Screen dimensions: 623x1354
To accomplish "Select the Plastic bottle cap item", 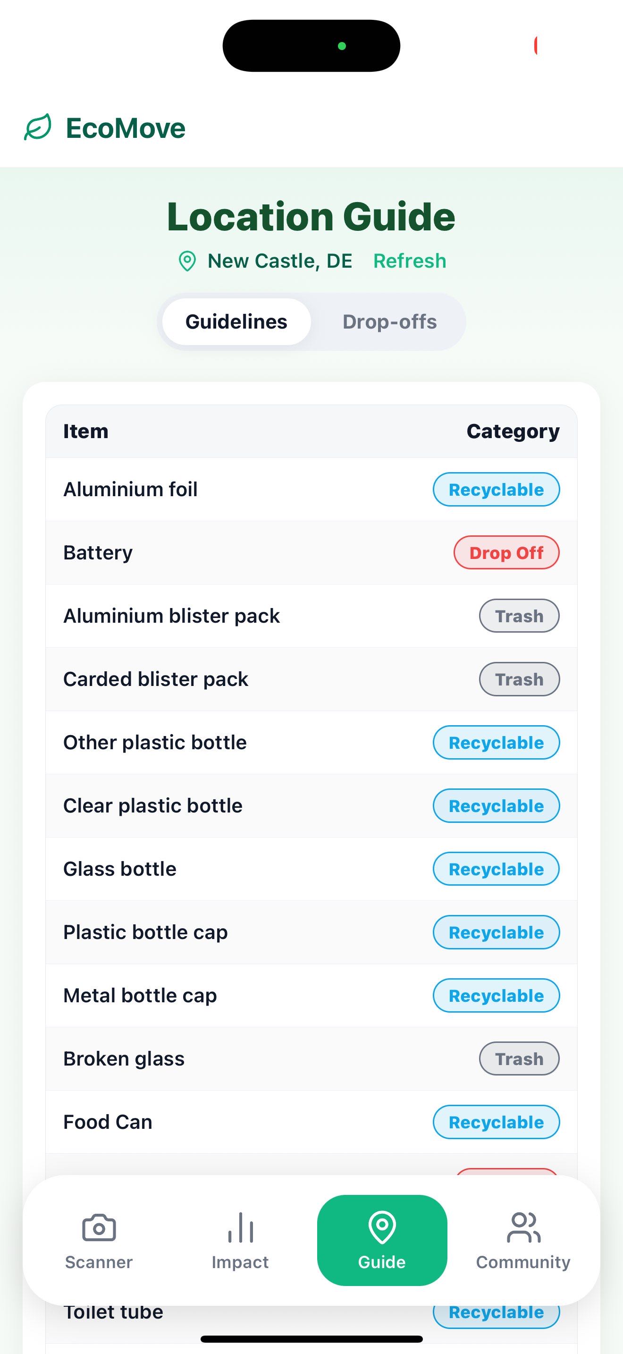I will 145,932.
